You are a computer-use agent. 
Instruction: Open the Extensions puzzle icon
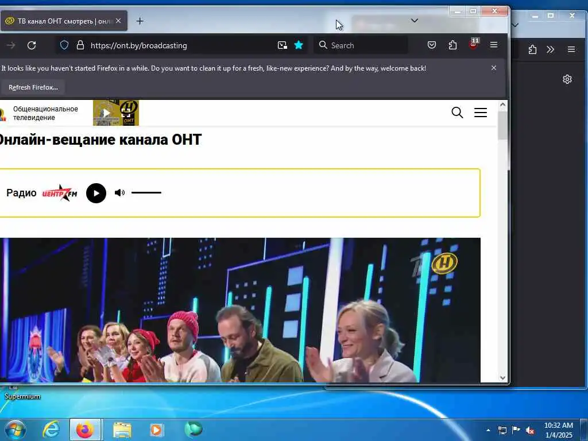coord(452,45)
